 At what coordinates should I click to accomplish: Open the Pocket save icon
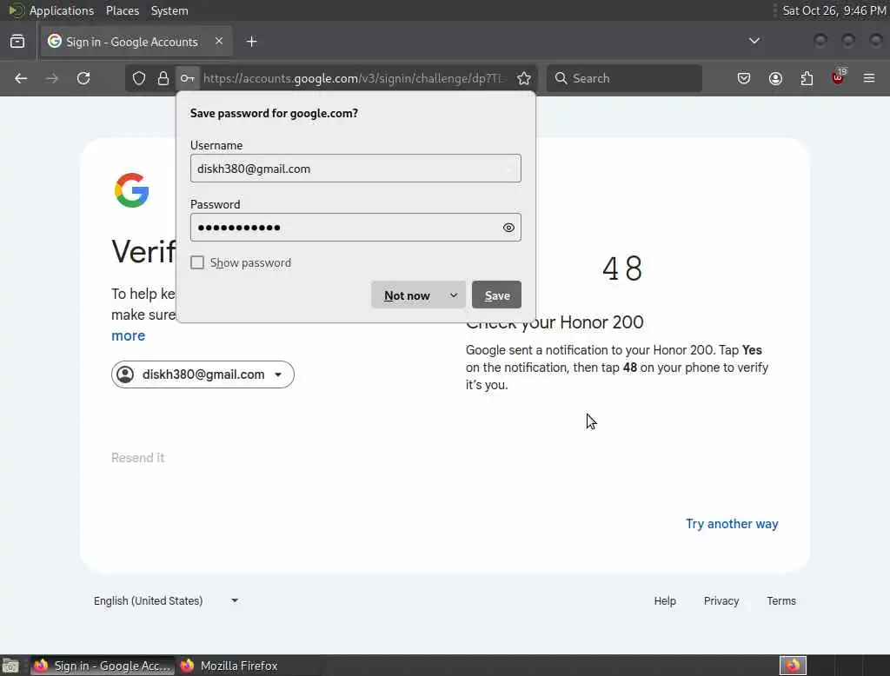(x=744, y=78)
